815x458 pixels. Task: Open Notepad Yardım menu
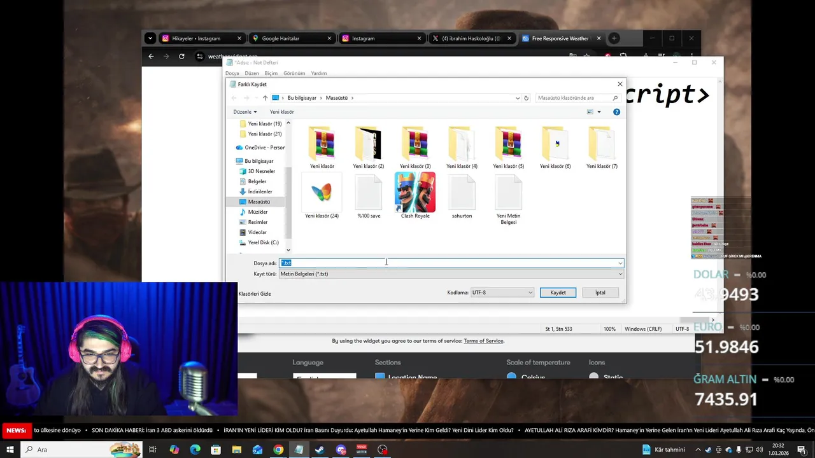319,73
